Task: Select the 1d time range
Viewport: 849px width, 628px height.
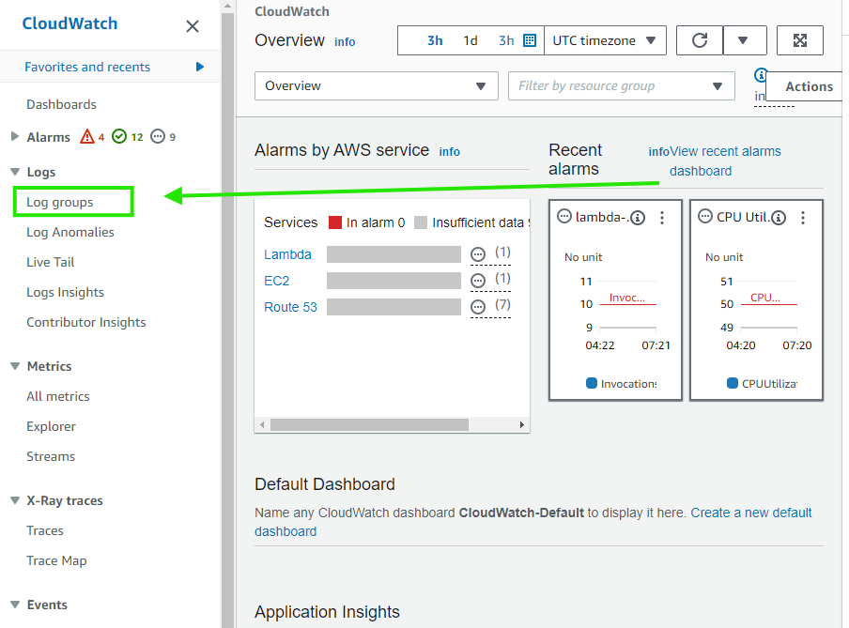Action: click(x=471, y=40)
